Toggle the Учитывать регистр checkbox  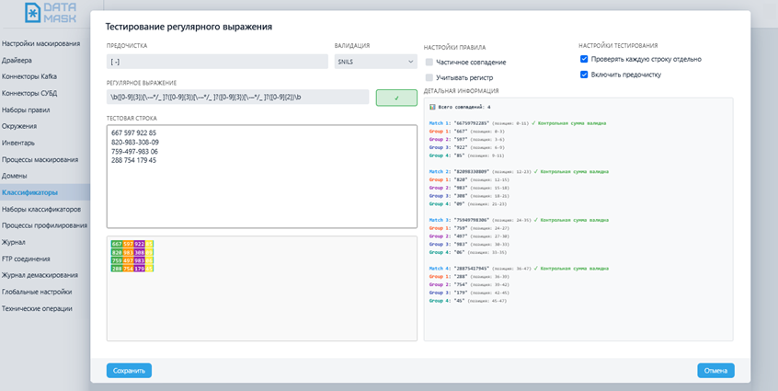pos(429,77)
